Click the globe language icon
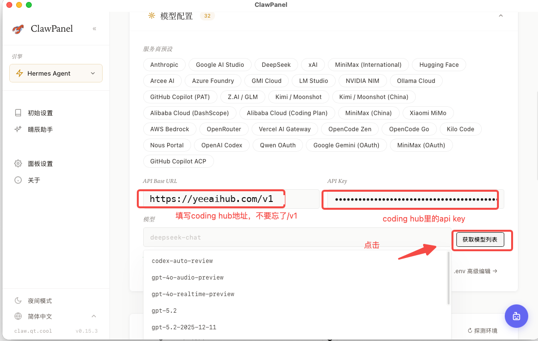 (18, 316)
